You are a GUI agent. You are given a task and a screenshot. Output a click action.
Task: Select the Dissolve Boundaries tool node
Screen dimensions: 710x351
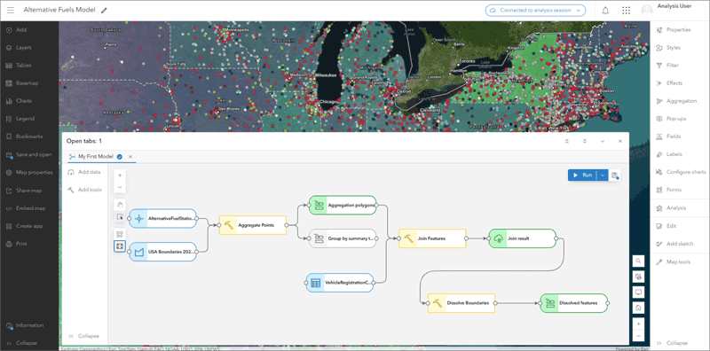tap(461, 303)
